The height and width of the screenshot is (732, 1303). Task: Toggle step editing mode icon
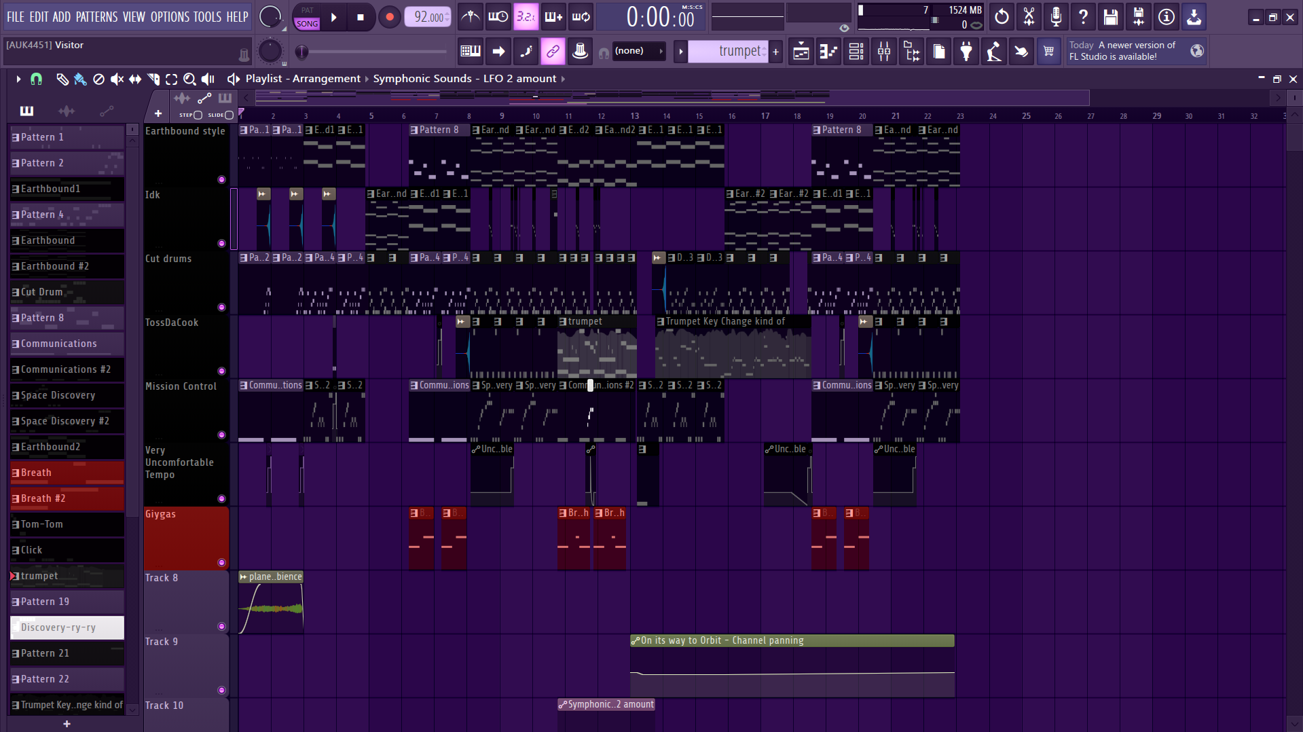pos(526,51)
